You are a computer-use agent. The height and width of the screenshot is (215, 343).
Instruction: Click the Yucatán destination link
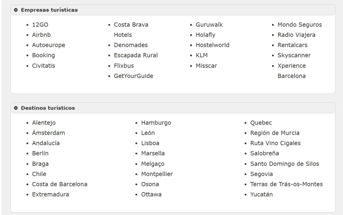(261, 195)
